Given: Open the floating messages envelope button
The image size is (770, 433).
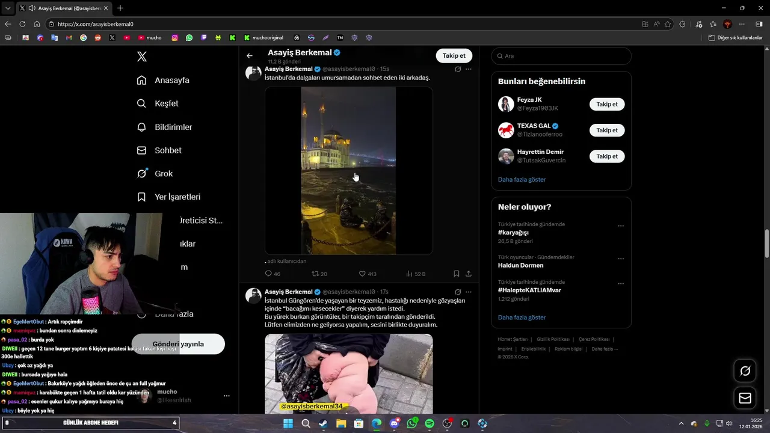Looking at the screenshot, I should (x=745, y=398).
